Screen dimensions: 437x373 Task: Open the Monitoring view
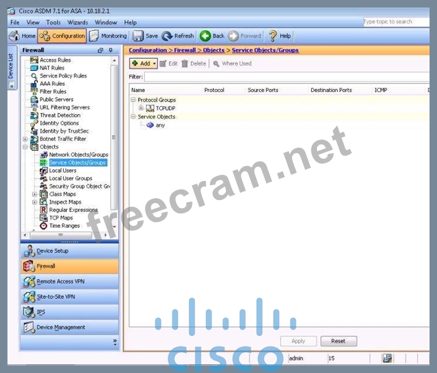click(x=108, y=36)
